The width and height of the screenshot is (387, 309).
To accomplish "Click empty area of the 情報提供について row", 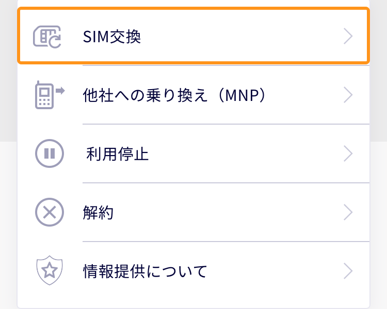I will tap(274, 271).
